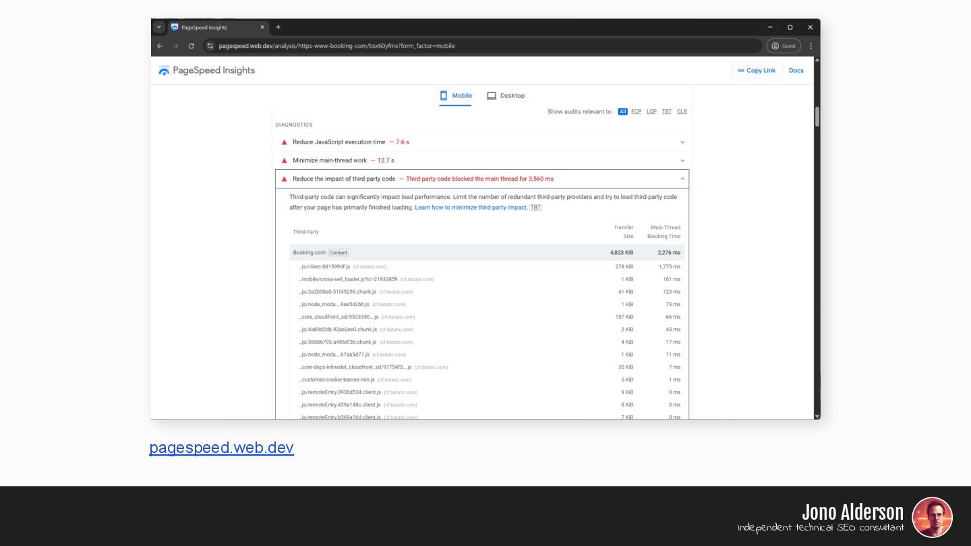Click the 1,775 ms blocking time value

670,267
